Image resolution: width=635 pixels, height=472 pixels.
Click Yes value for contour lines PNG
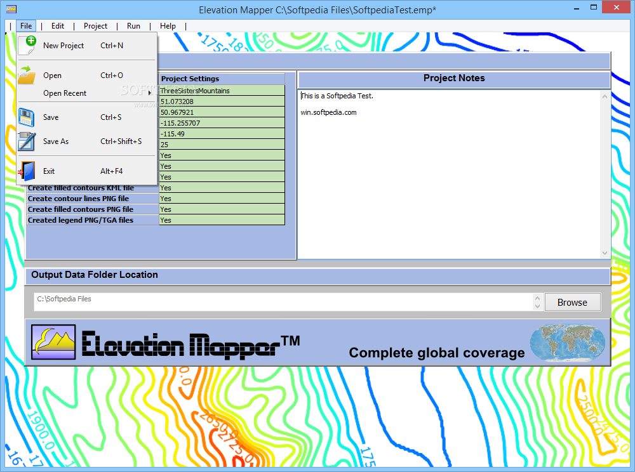[222, 199]
